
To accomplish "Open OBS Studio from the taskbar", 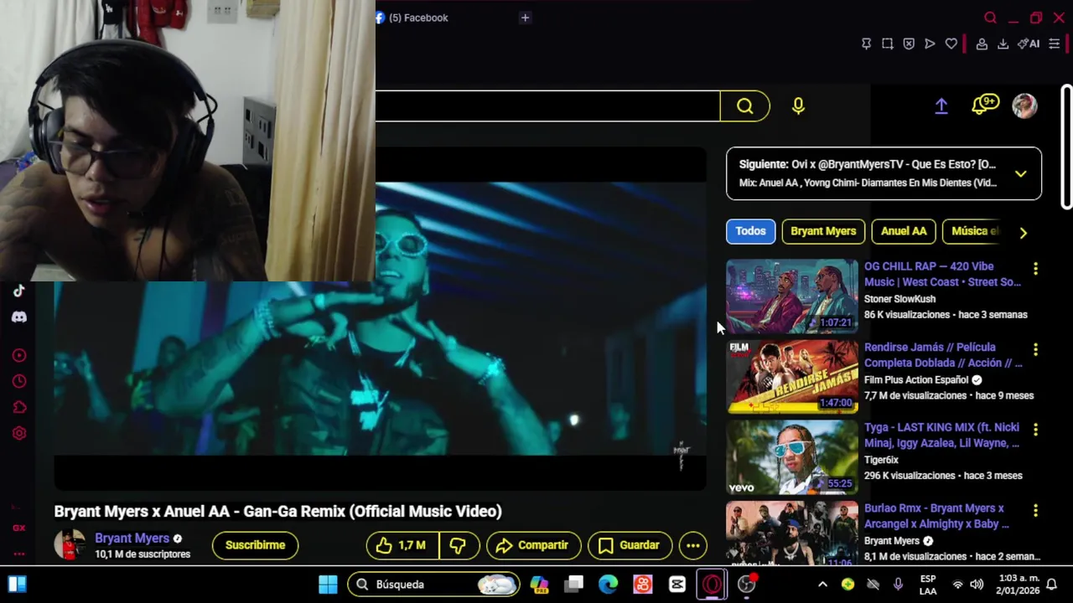I will pyautogui.click(x=747, y=585).
